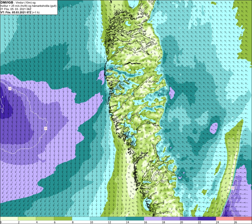Choose the dark indigo 22–24 m/s legend swatch

[x=207, y=218]
